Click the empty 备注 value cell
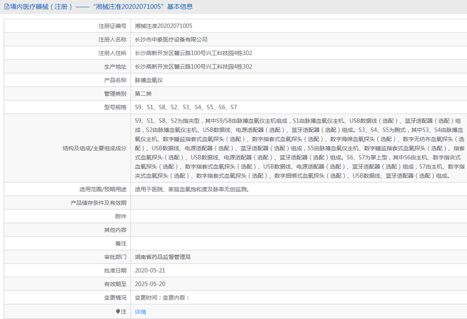This screenshot has width=467, height=319. [297, 243]
